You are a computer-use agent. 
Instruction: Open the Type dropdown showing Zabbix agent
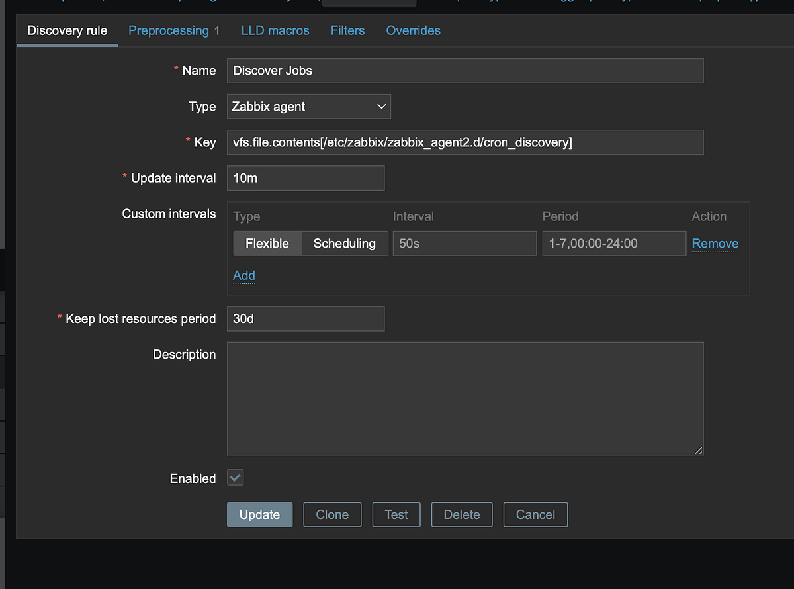coord(308,106)
